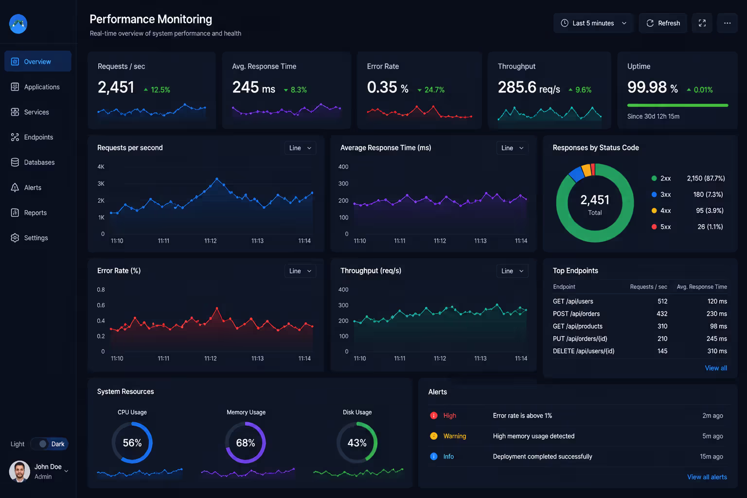Image resolution: width=747 pixels, height=498 pixels.
Task: Click the green Uptime progress bar
Action: pyautogui.click(x=677, y=105)
